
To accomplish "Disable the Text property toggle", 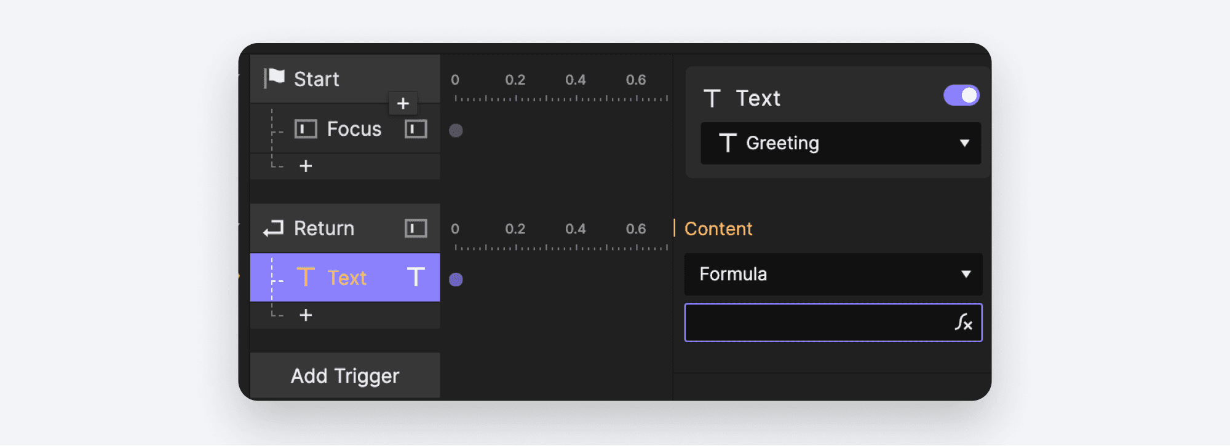I will click(x=961, y=95).
